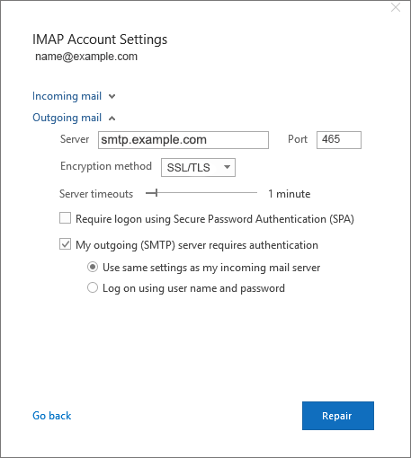Click the IMAP Account Settings heading
Viewport: 411px width, 458px height.
pyautogui.click(x=100, y=40)
